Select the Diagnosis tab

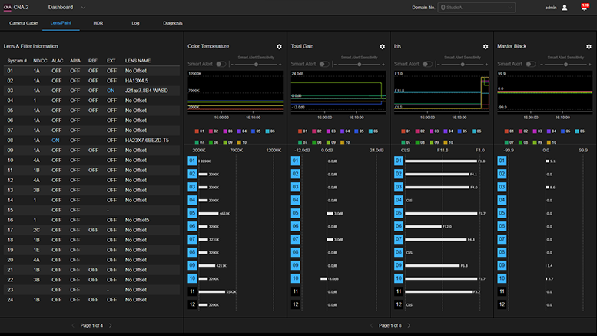(173, 23)
